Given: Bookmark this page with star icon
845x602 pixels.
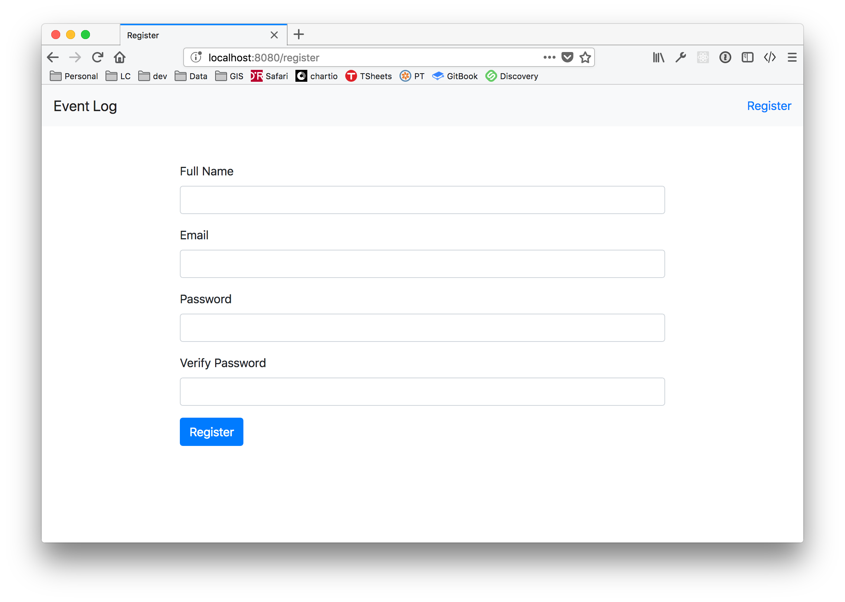Looking at the screenshot, I should coord(585,57).
